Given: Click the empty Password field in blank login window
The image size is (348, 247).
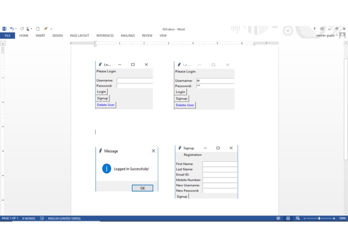Looking at the screenshot, I should (135, 85).
